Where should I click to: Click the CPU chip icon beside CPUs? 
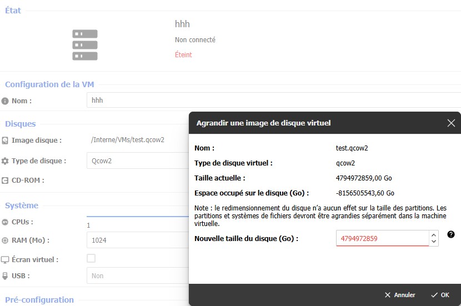[x=5, y=222]
